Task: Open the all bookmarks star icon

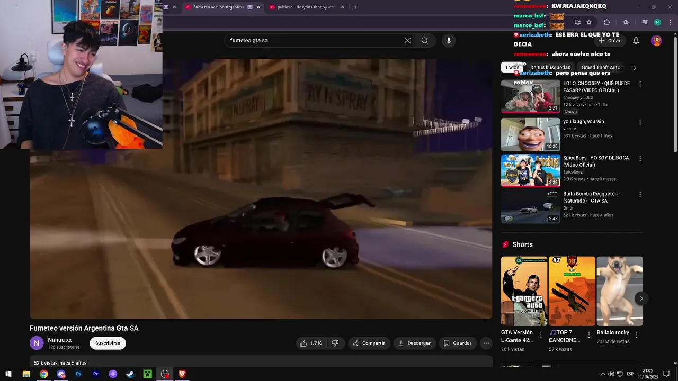Action: coord(626,22)
